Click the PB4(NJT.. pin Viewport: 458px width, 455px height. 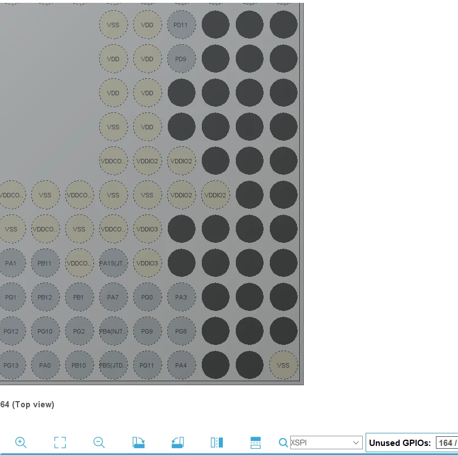pyautogui.click(x=113, y=331)
